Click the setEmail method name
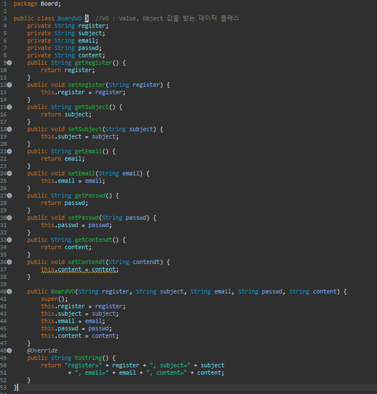The height and width of the screenshot is (394, 377). tap(81, 173)
